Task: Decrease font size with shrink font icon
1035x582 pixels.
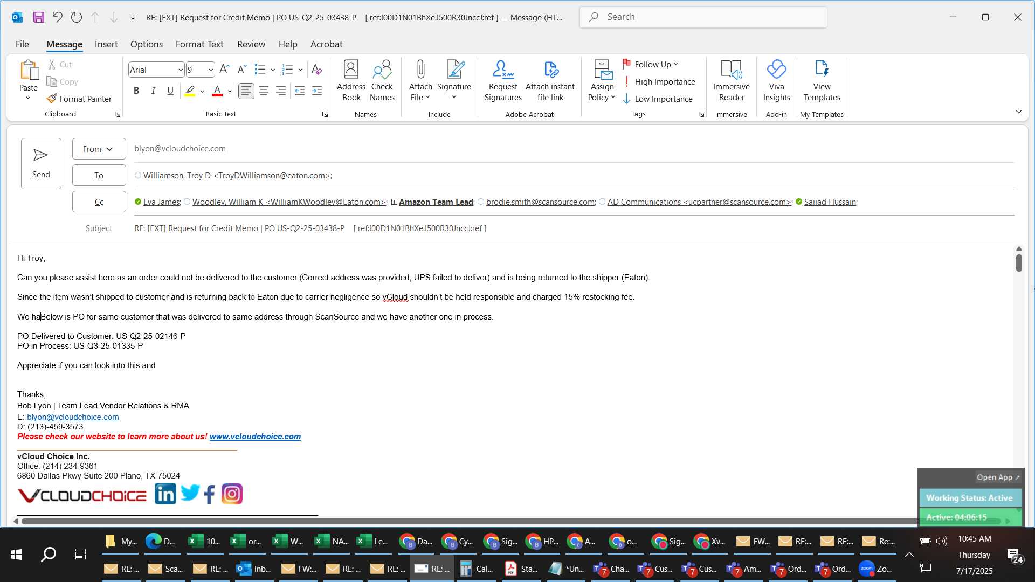Action: point(242,69)
